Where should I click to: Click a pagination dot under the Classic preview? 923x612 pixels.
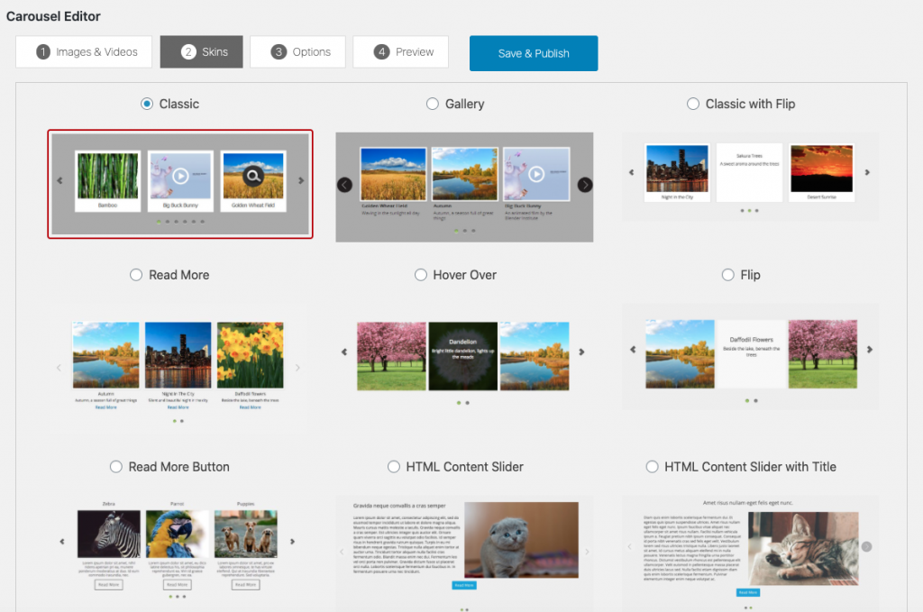(159, 222)
